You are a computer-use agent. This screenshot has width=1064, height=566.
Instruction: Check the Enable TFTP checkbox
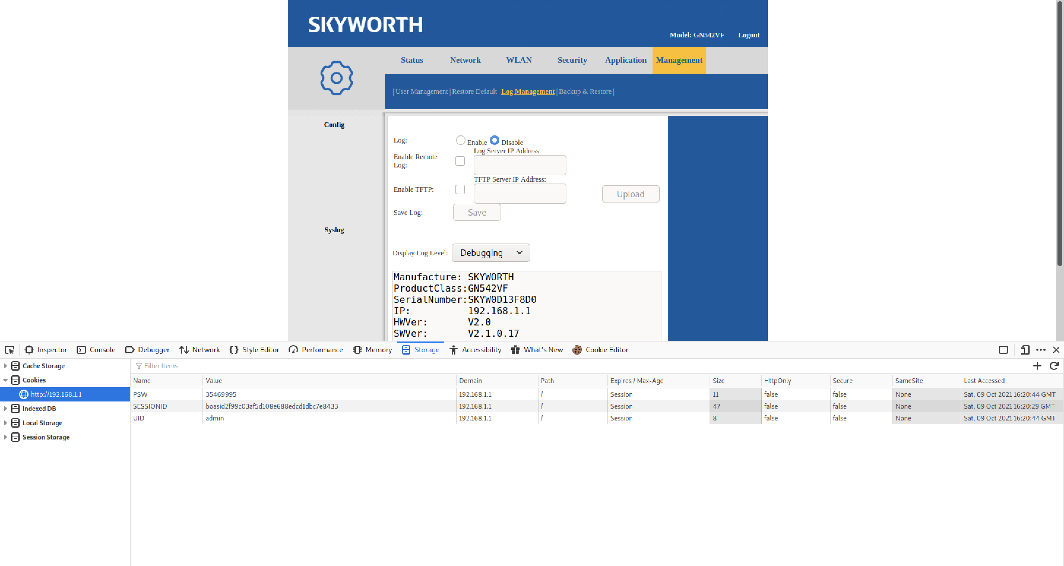[x=460, y=190]
